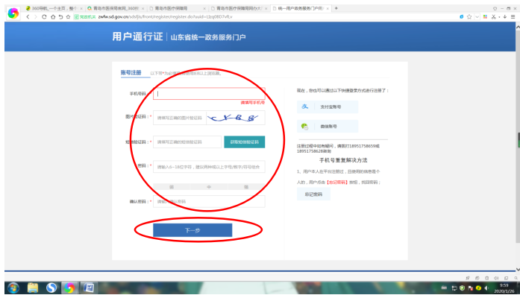Switch to the 360导航 tab
520x295 pixels.
point(53,8)
